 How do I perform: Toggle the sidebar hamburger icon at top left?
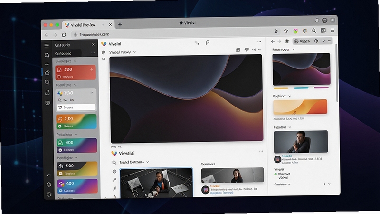[47, 45]
